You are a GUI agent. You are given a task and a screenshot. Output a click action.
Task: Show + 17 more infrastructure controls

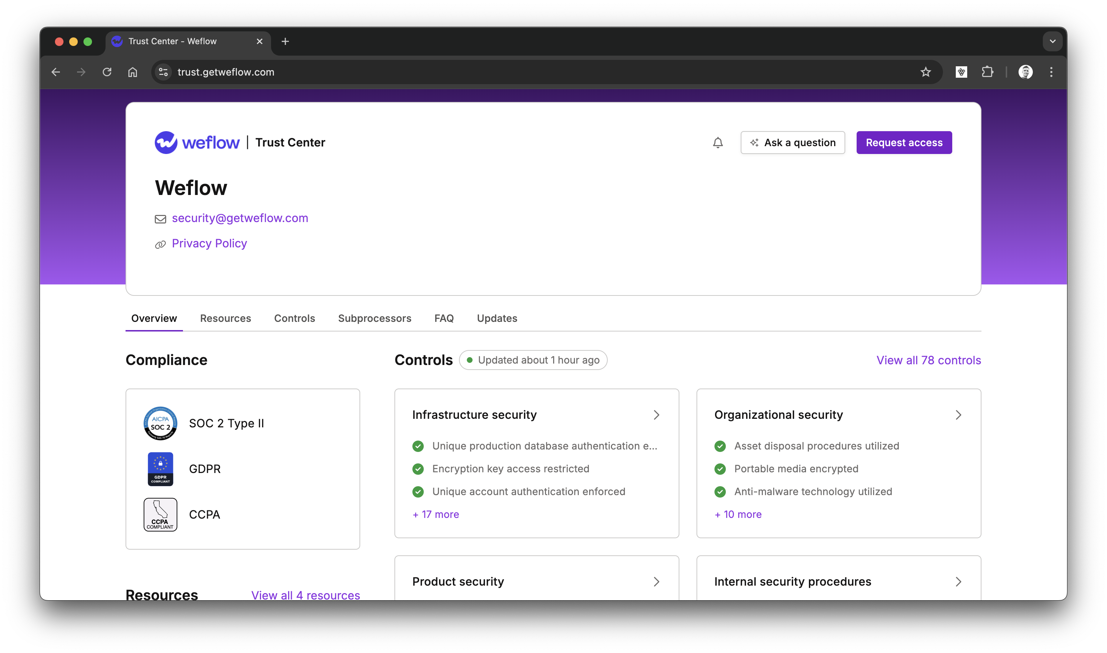(436, 514)
